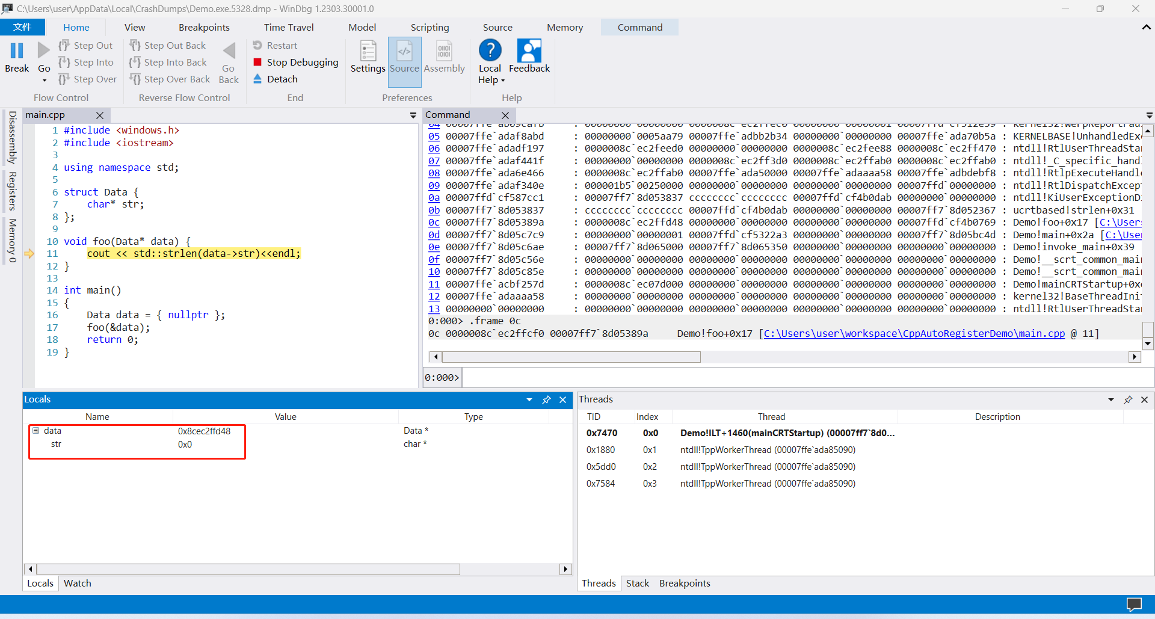Click the Go Back arrow icon

pyautogui.click(x=229, y=52)
